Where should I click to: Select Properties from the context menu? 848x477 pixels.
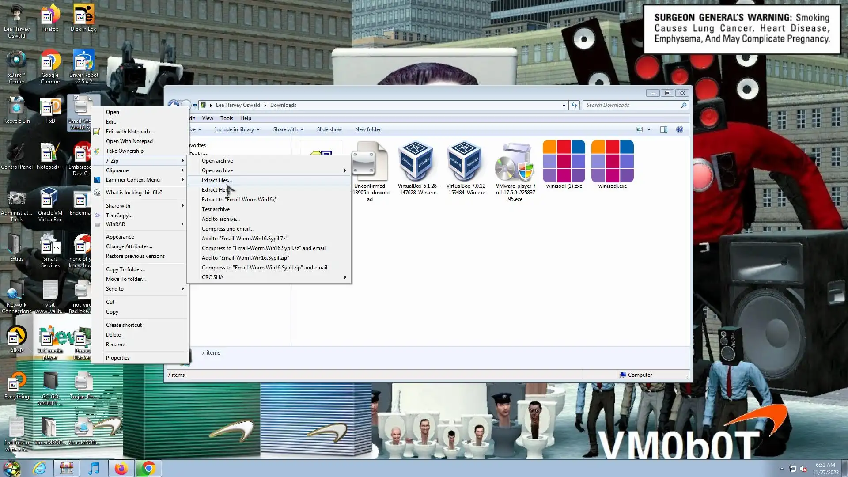pyautogui.click(x=117, y=358)
